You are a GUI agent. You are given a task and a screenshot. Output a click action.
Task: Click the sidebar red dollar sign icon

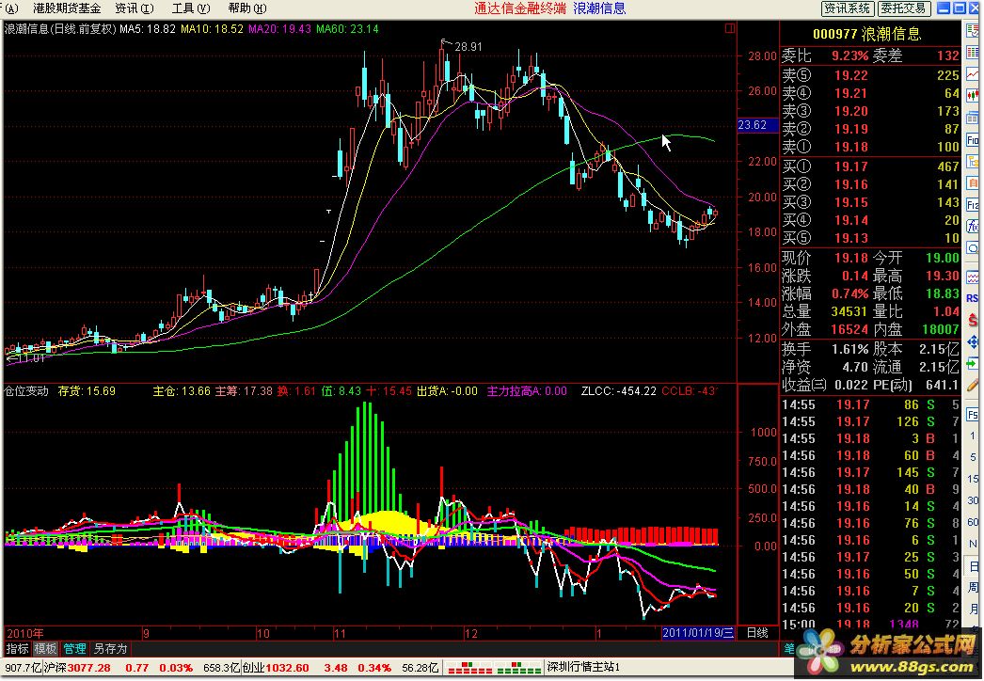coord(973,320)
